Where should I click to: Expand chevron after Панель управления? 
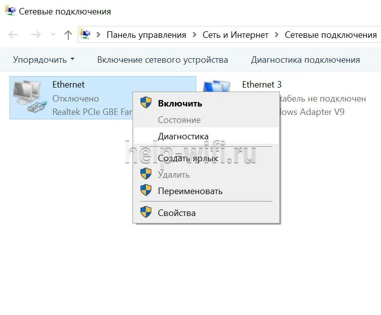[x=194, y=35]
